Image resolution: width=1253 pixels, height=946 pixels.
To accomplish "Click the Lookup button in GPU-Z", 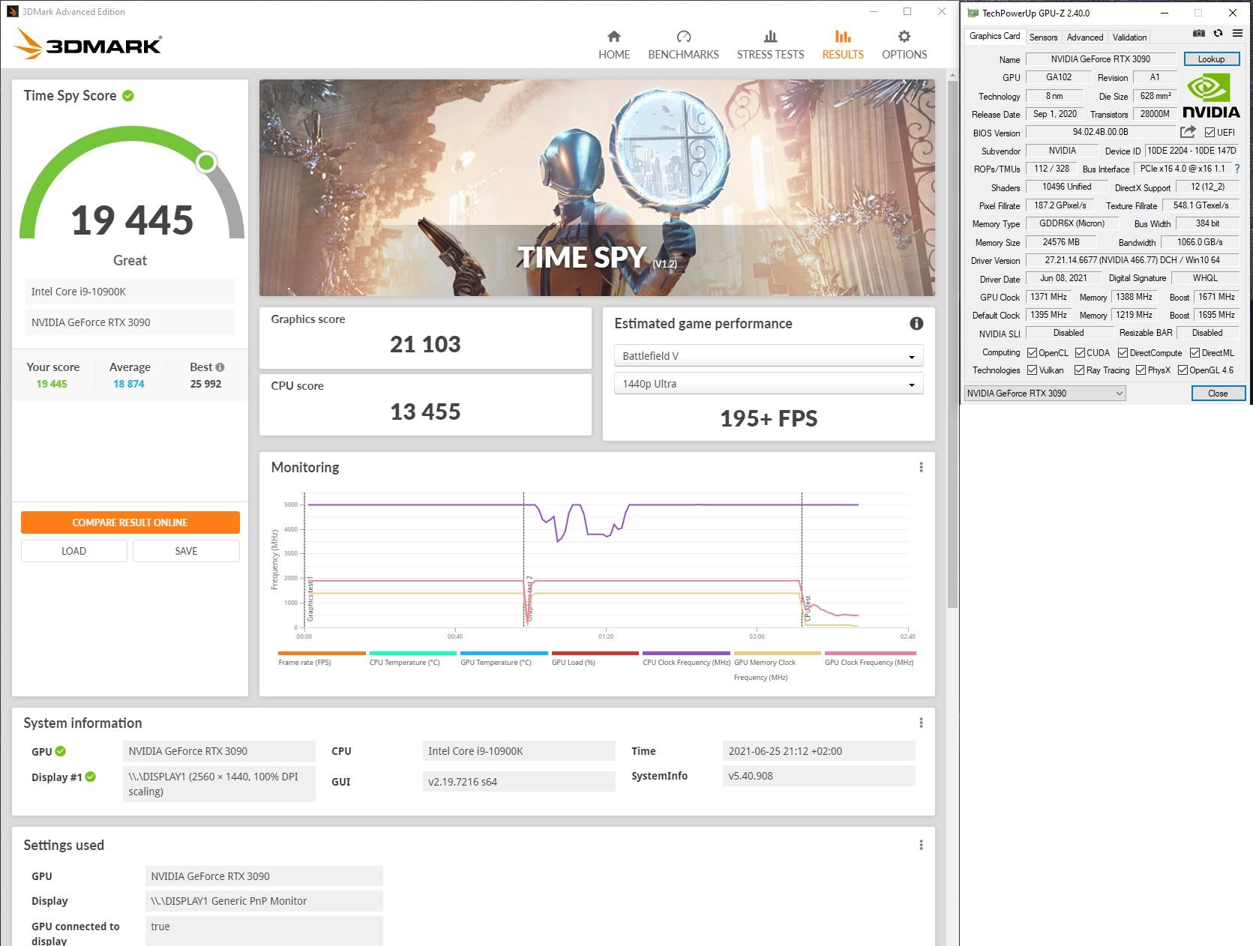I will pyautogui.click(x=1211, y=59).
